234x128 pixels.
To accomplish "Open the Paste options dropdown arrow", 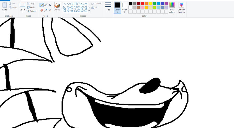I will (5, 12).
